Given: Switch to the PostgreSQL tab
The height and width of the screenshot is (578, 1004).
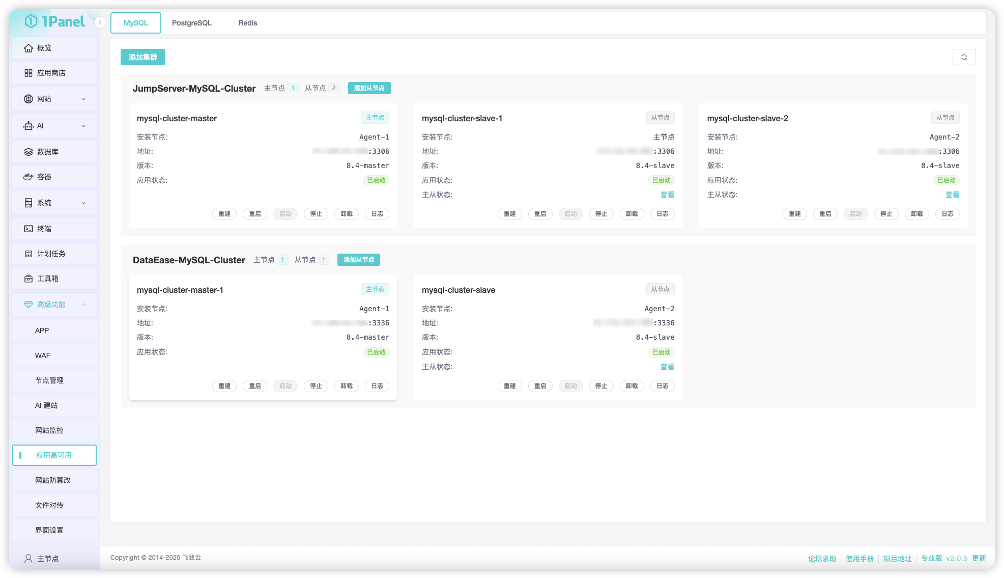Looking at the screenshot, I should 191,23.
